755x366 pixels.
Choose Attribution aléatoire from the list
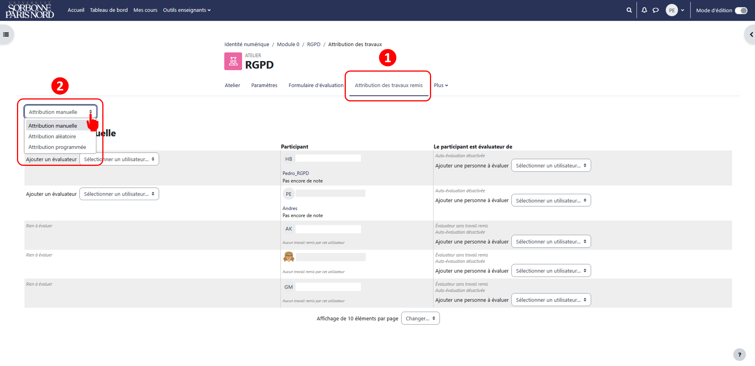click(52, 136)
